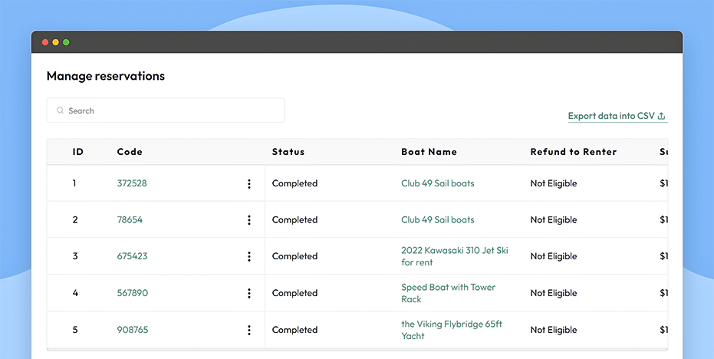This screenshot has height=359, width=714.
Task: Sort by the Code column header
Action: click(x=130, y=152)
